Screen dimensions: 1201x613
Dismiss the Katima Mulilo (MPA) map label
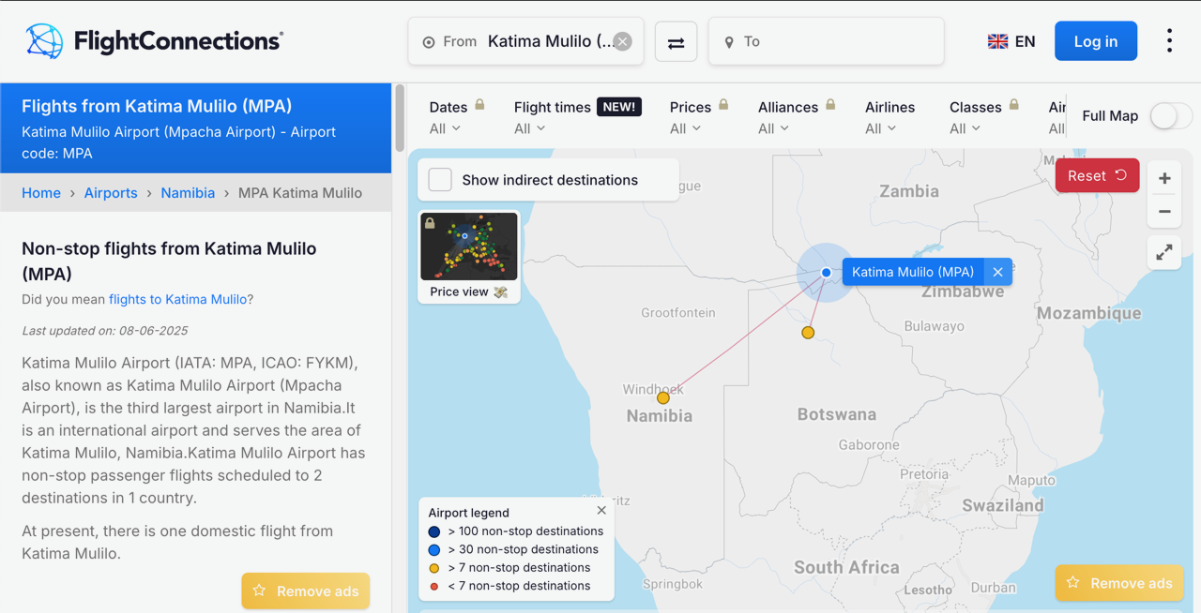tap(998, 272)
